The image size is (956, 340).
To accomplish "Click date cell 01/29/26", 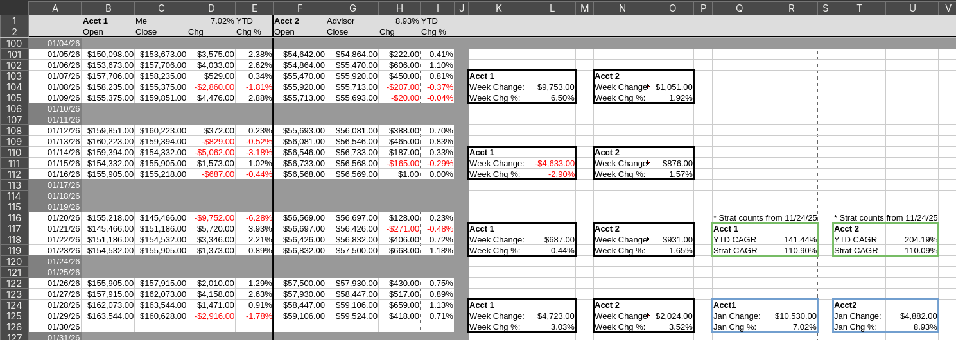I will (x=55, y=316).
